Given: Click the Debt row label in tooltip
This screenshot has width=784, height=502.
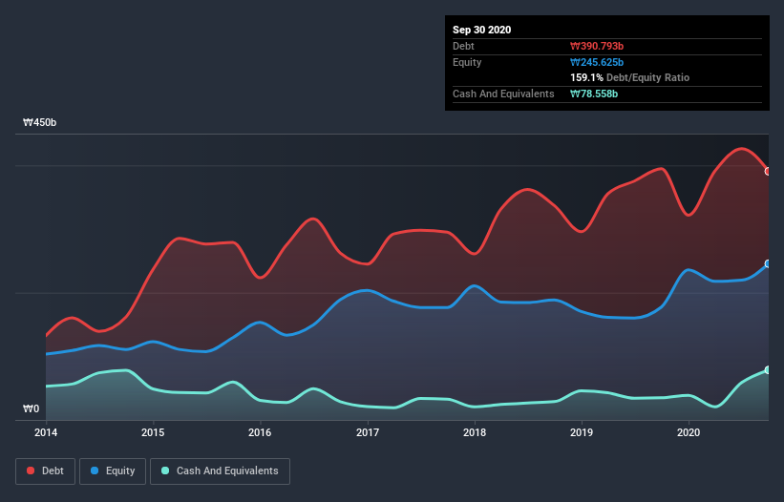Looking at the screenshot, I should [x=463, y=47].
